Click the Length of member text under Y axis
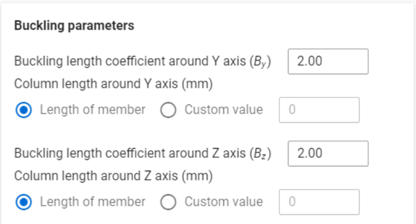 click(92, 110)
